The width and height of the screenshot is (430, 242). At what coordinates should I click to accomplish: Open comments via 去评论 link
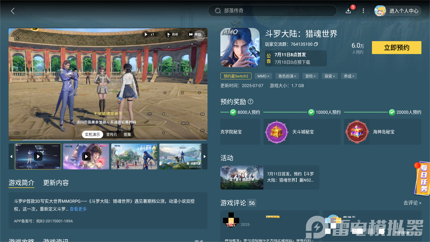[x=411, y=203]
